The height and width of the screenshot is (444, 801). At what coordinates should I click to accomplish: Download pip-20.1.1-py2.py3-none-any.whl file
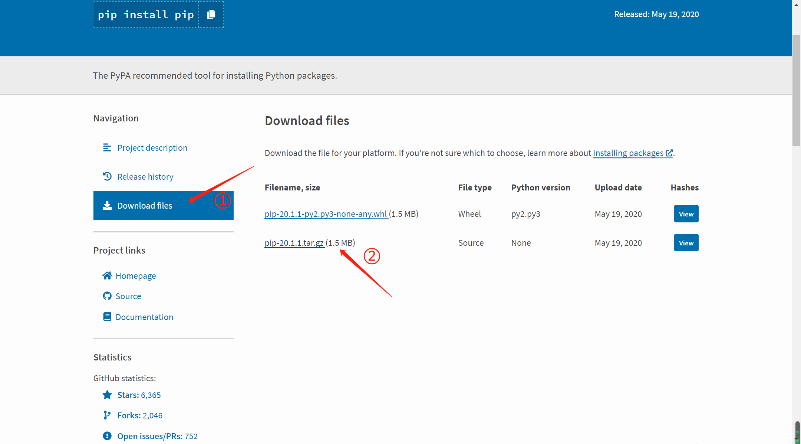326,214
